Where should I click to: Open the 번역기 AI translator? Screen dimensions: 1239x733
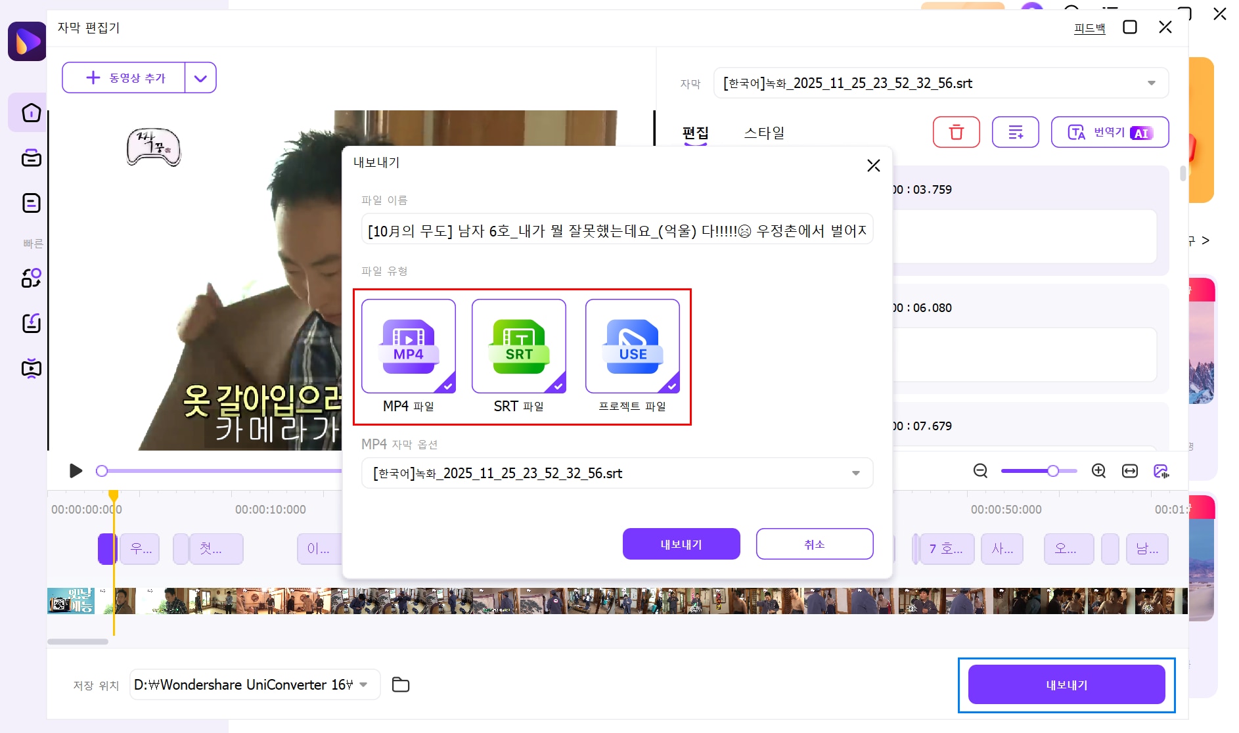click(1109, 132)
